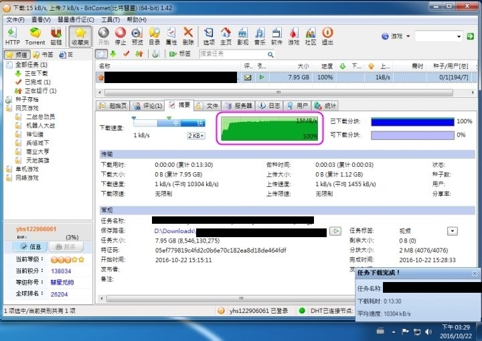Open the 二战总动员 game entry

(x=40, y=117)
